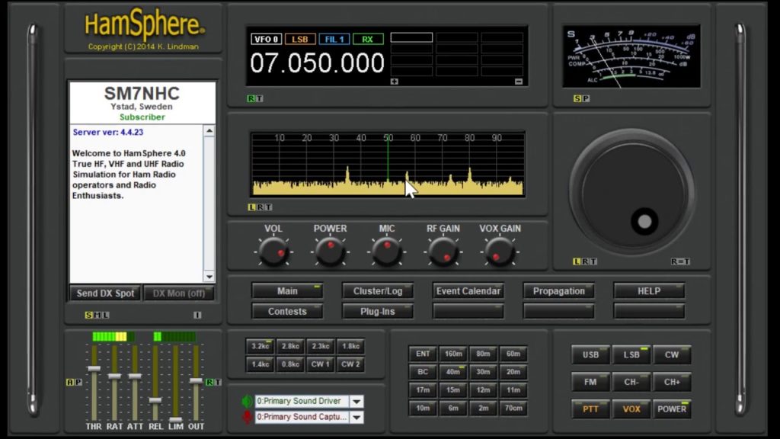Click the I indicator below chat panel

pyautogui.click(x=197, y=315)
